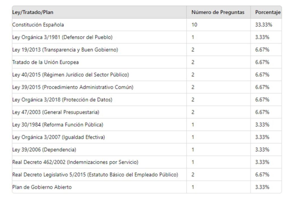Select Ley 30/1984 Reforma Función Pública
Viewport: 290px width, 199px height.
pos(58,125)
